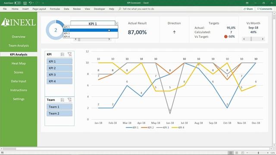Choose KPI 2 in dropdown list
276x155 pixels.
tap(91, 30)
